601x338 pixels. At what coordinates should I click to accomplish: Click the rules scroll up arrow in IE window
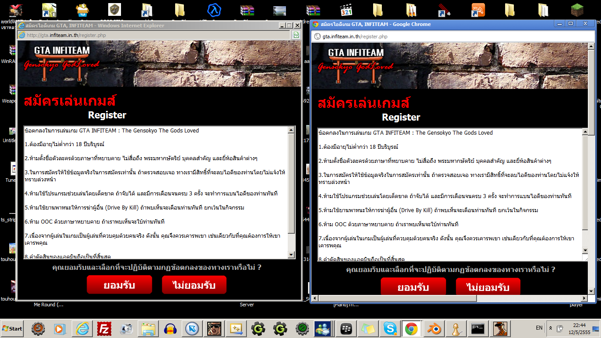click(291, 130)
